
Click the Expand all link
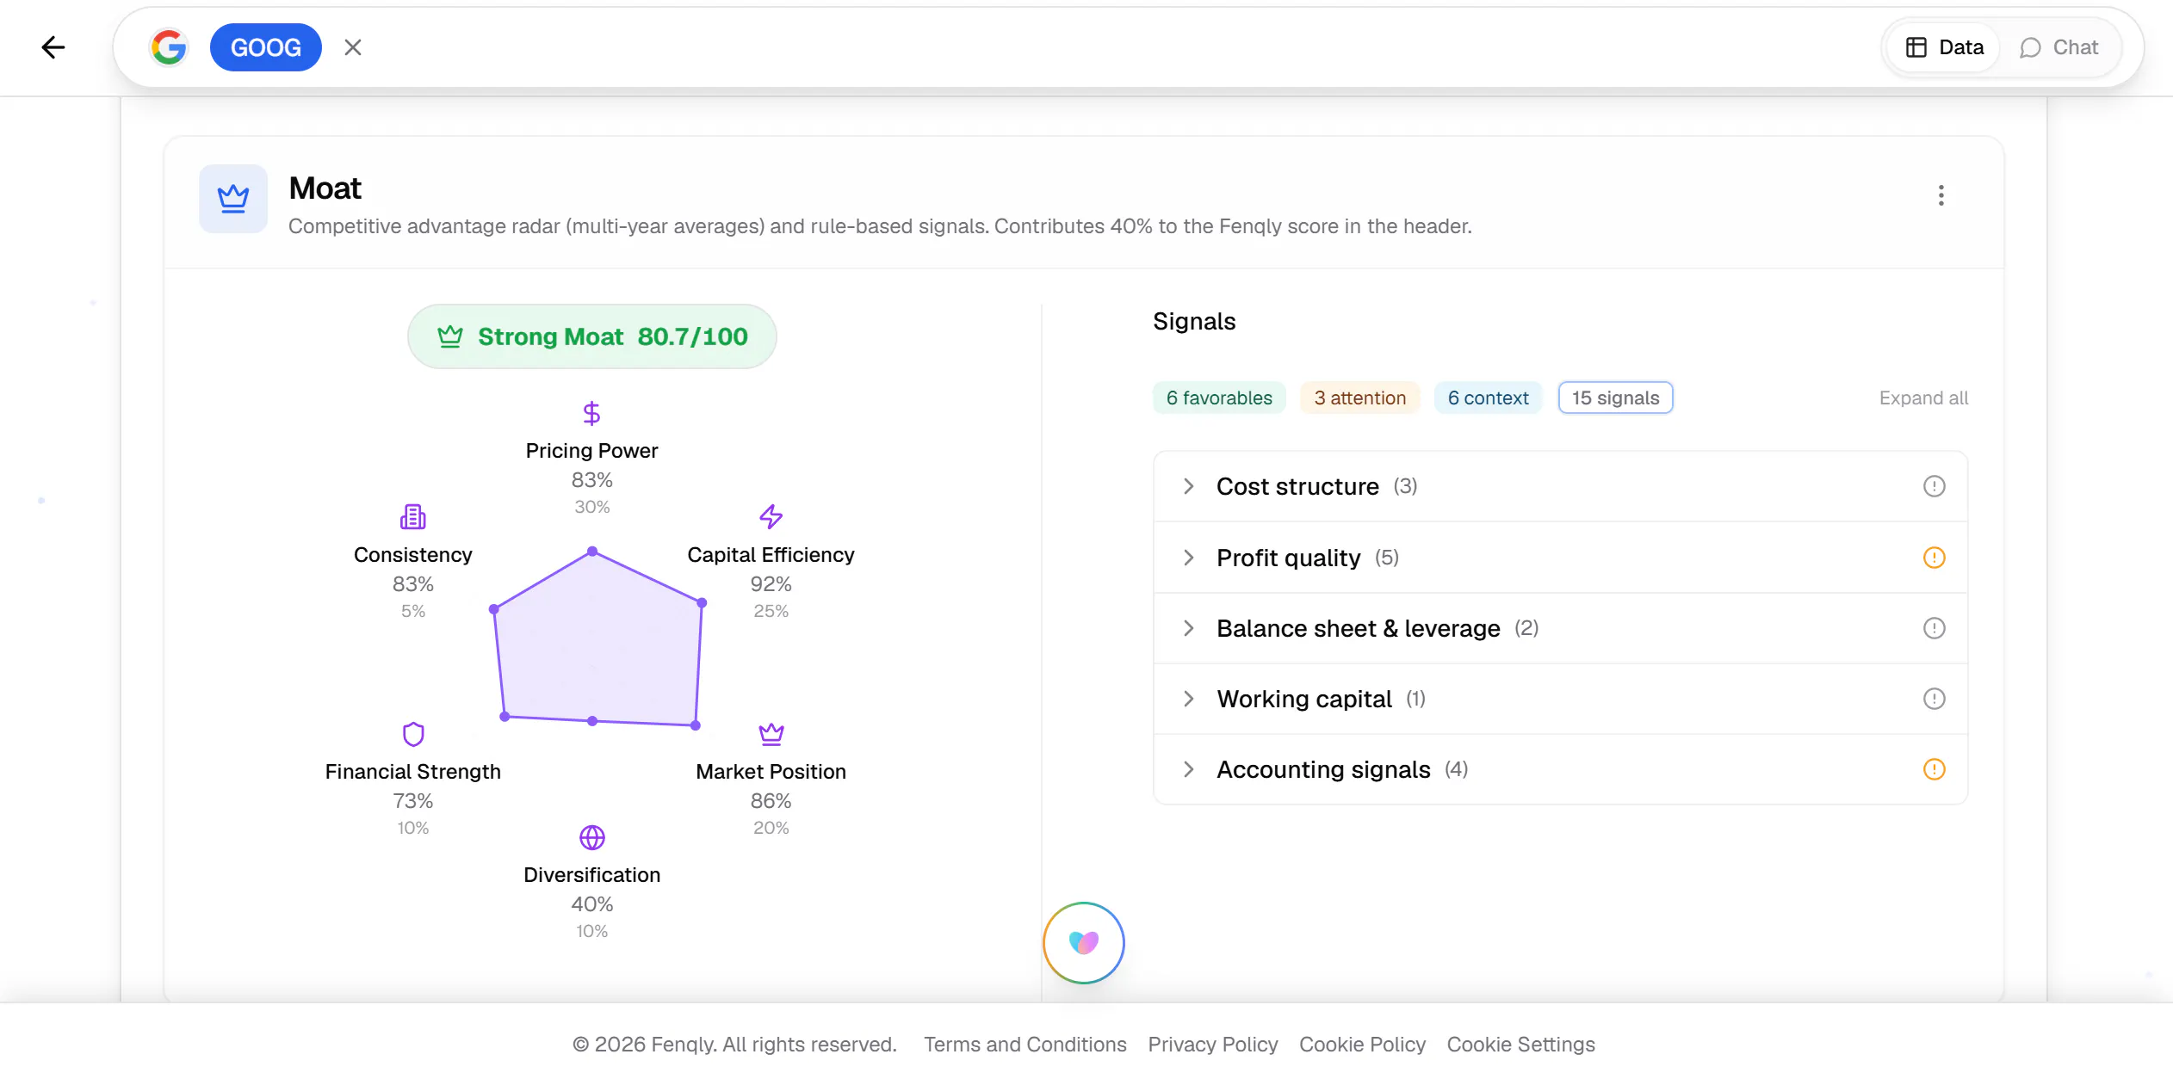click(x=1923, y=398)
